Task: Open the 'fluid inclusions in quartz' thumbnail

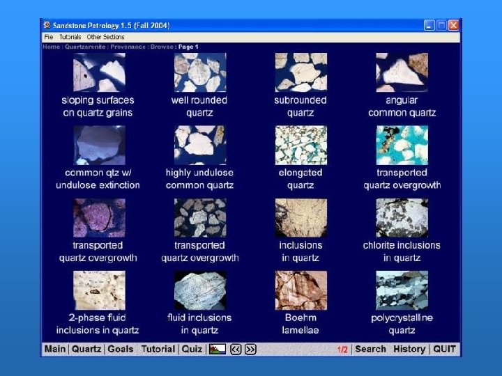Action: coord(200,290)
